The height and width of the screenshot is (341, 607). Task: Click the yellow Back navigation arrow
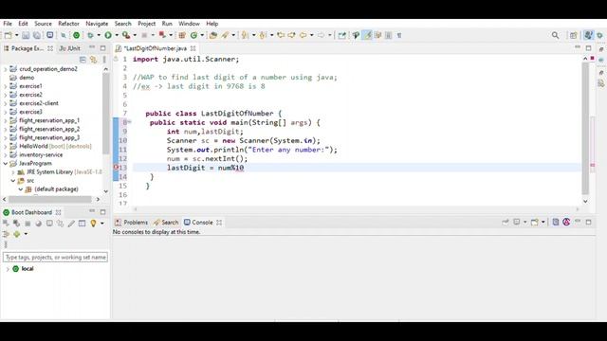303,35
